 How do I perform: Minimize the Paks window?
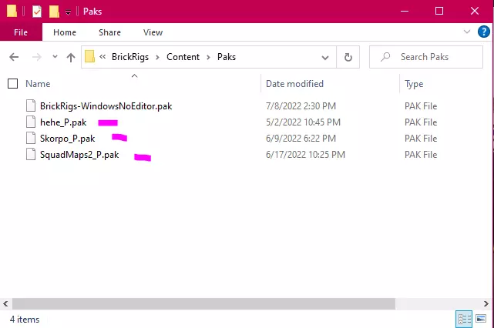click(x=405, y=12)
